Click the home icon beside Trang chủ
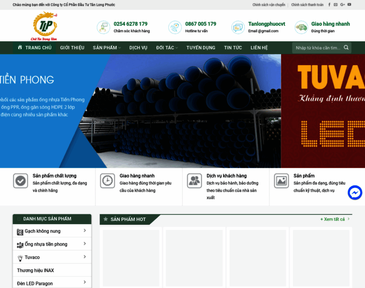 tap(20, 48)
